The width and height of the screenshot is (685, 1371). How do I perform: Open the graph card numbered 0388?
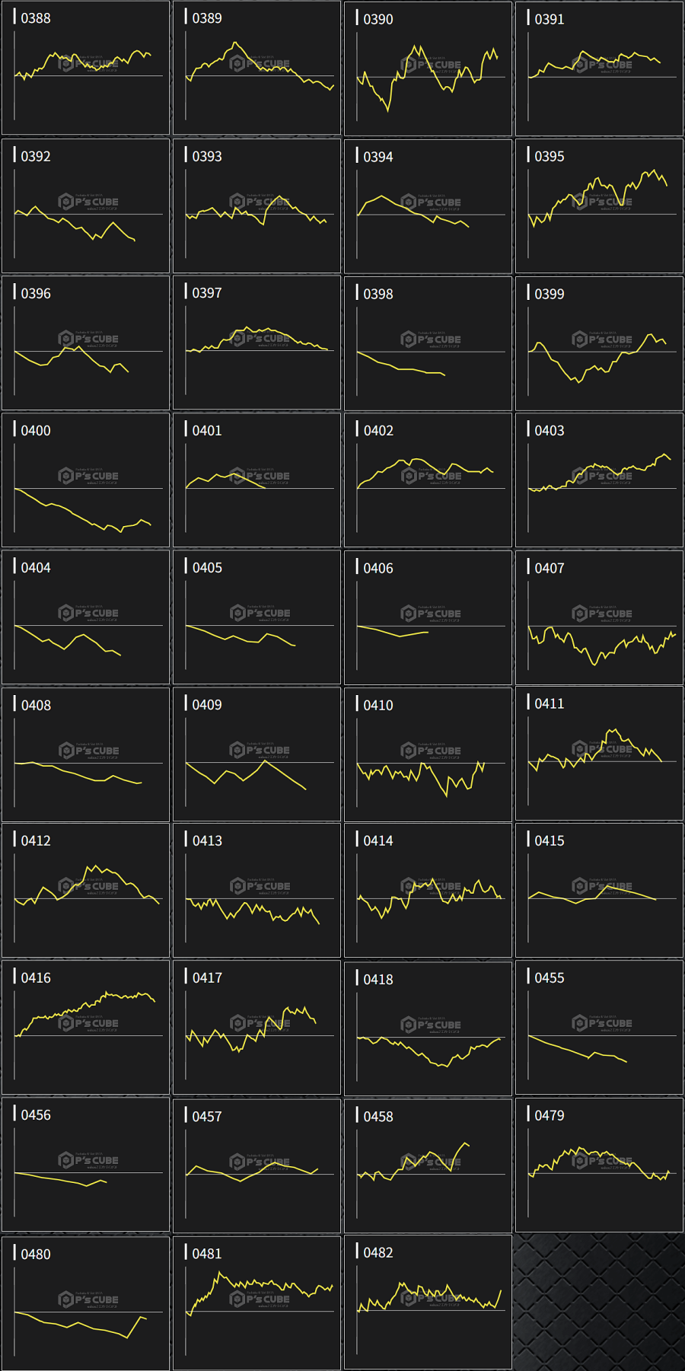point(85,69)
